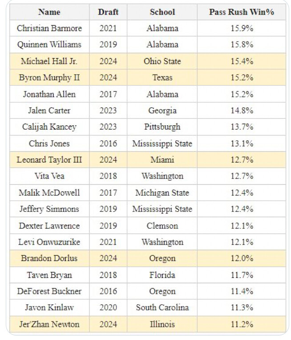
Task: Click the Jalen Carter name cell
Action: point(49,111)
